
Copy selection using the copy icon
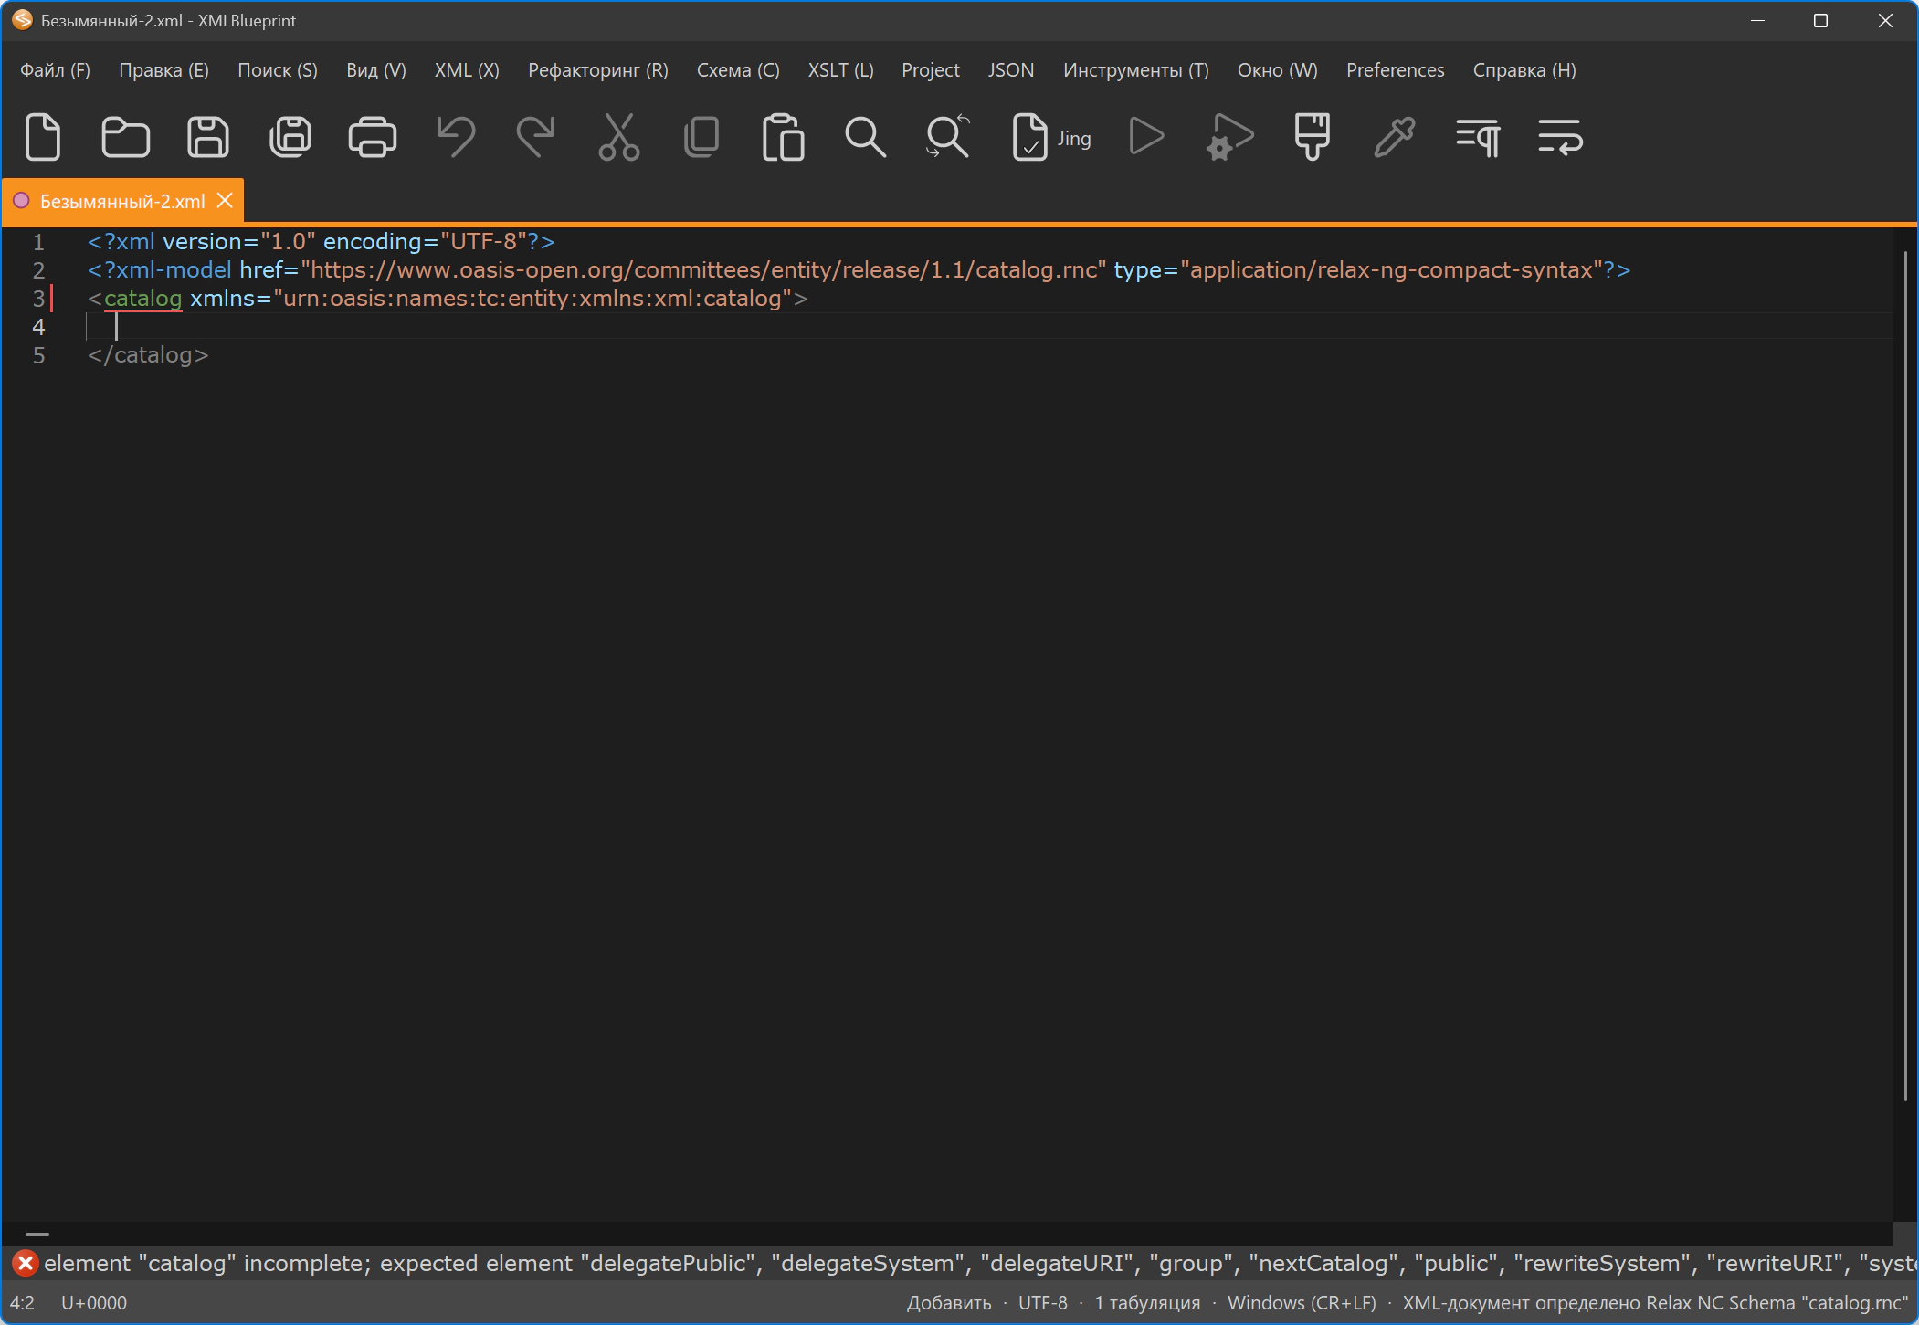[701, 138]
